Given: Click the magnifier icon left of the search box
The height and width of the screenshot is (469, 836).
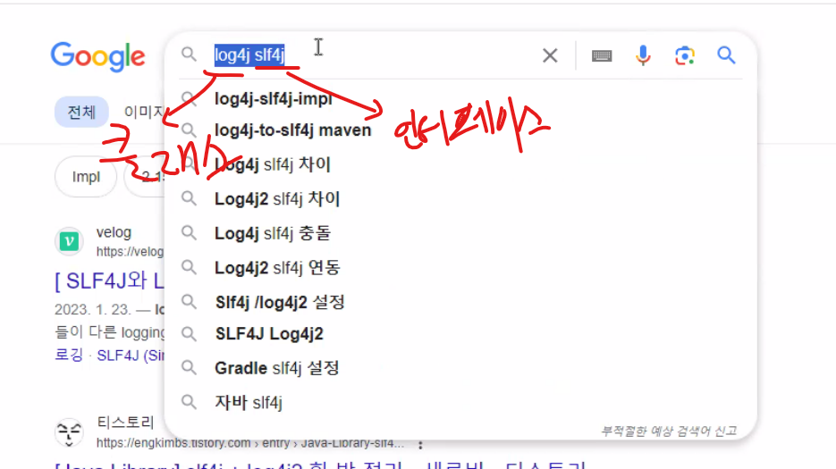Looking at the screenshot, I should tap(189, 54).
